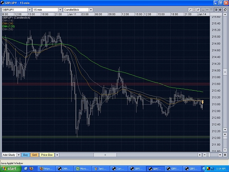Expand the Add Study dropdown arrow
This screenshot has width=229, height=172.
point(19,155)
